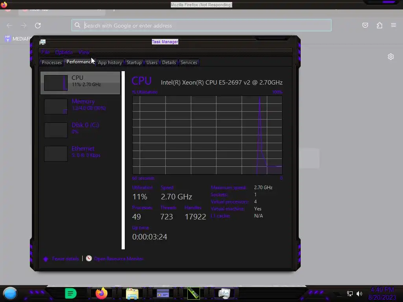
Task: Click the threads count 723
Action: pyautogui.click(x=166, y=217)
